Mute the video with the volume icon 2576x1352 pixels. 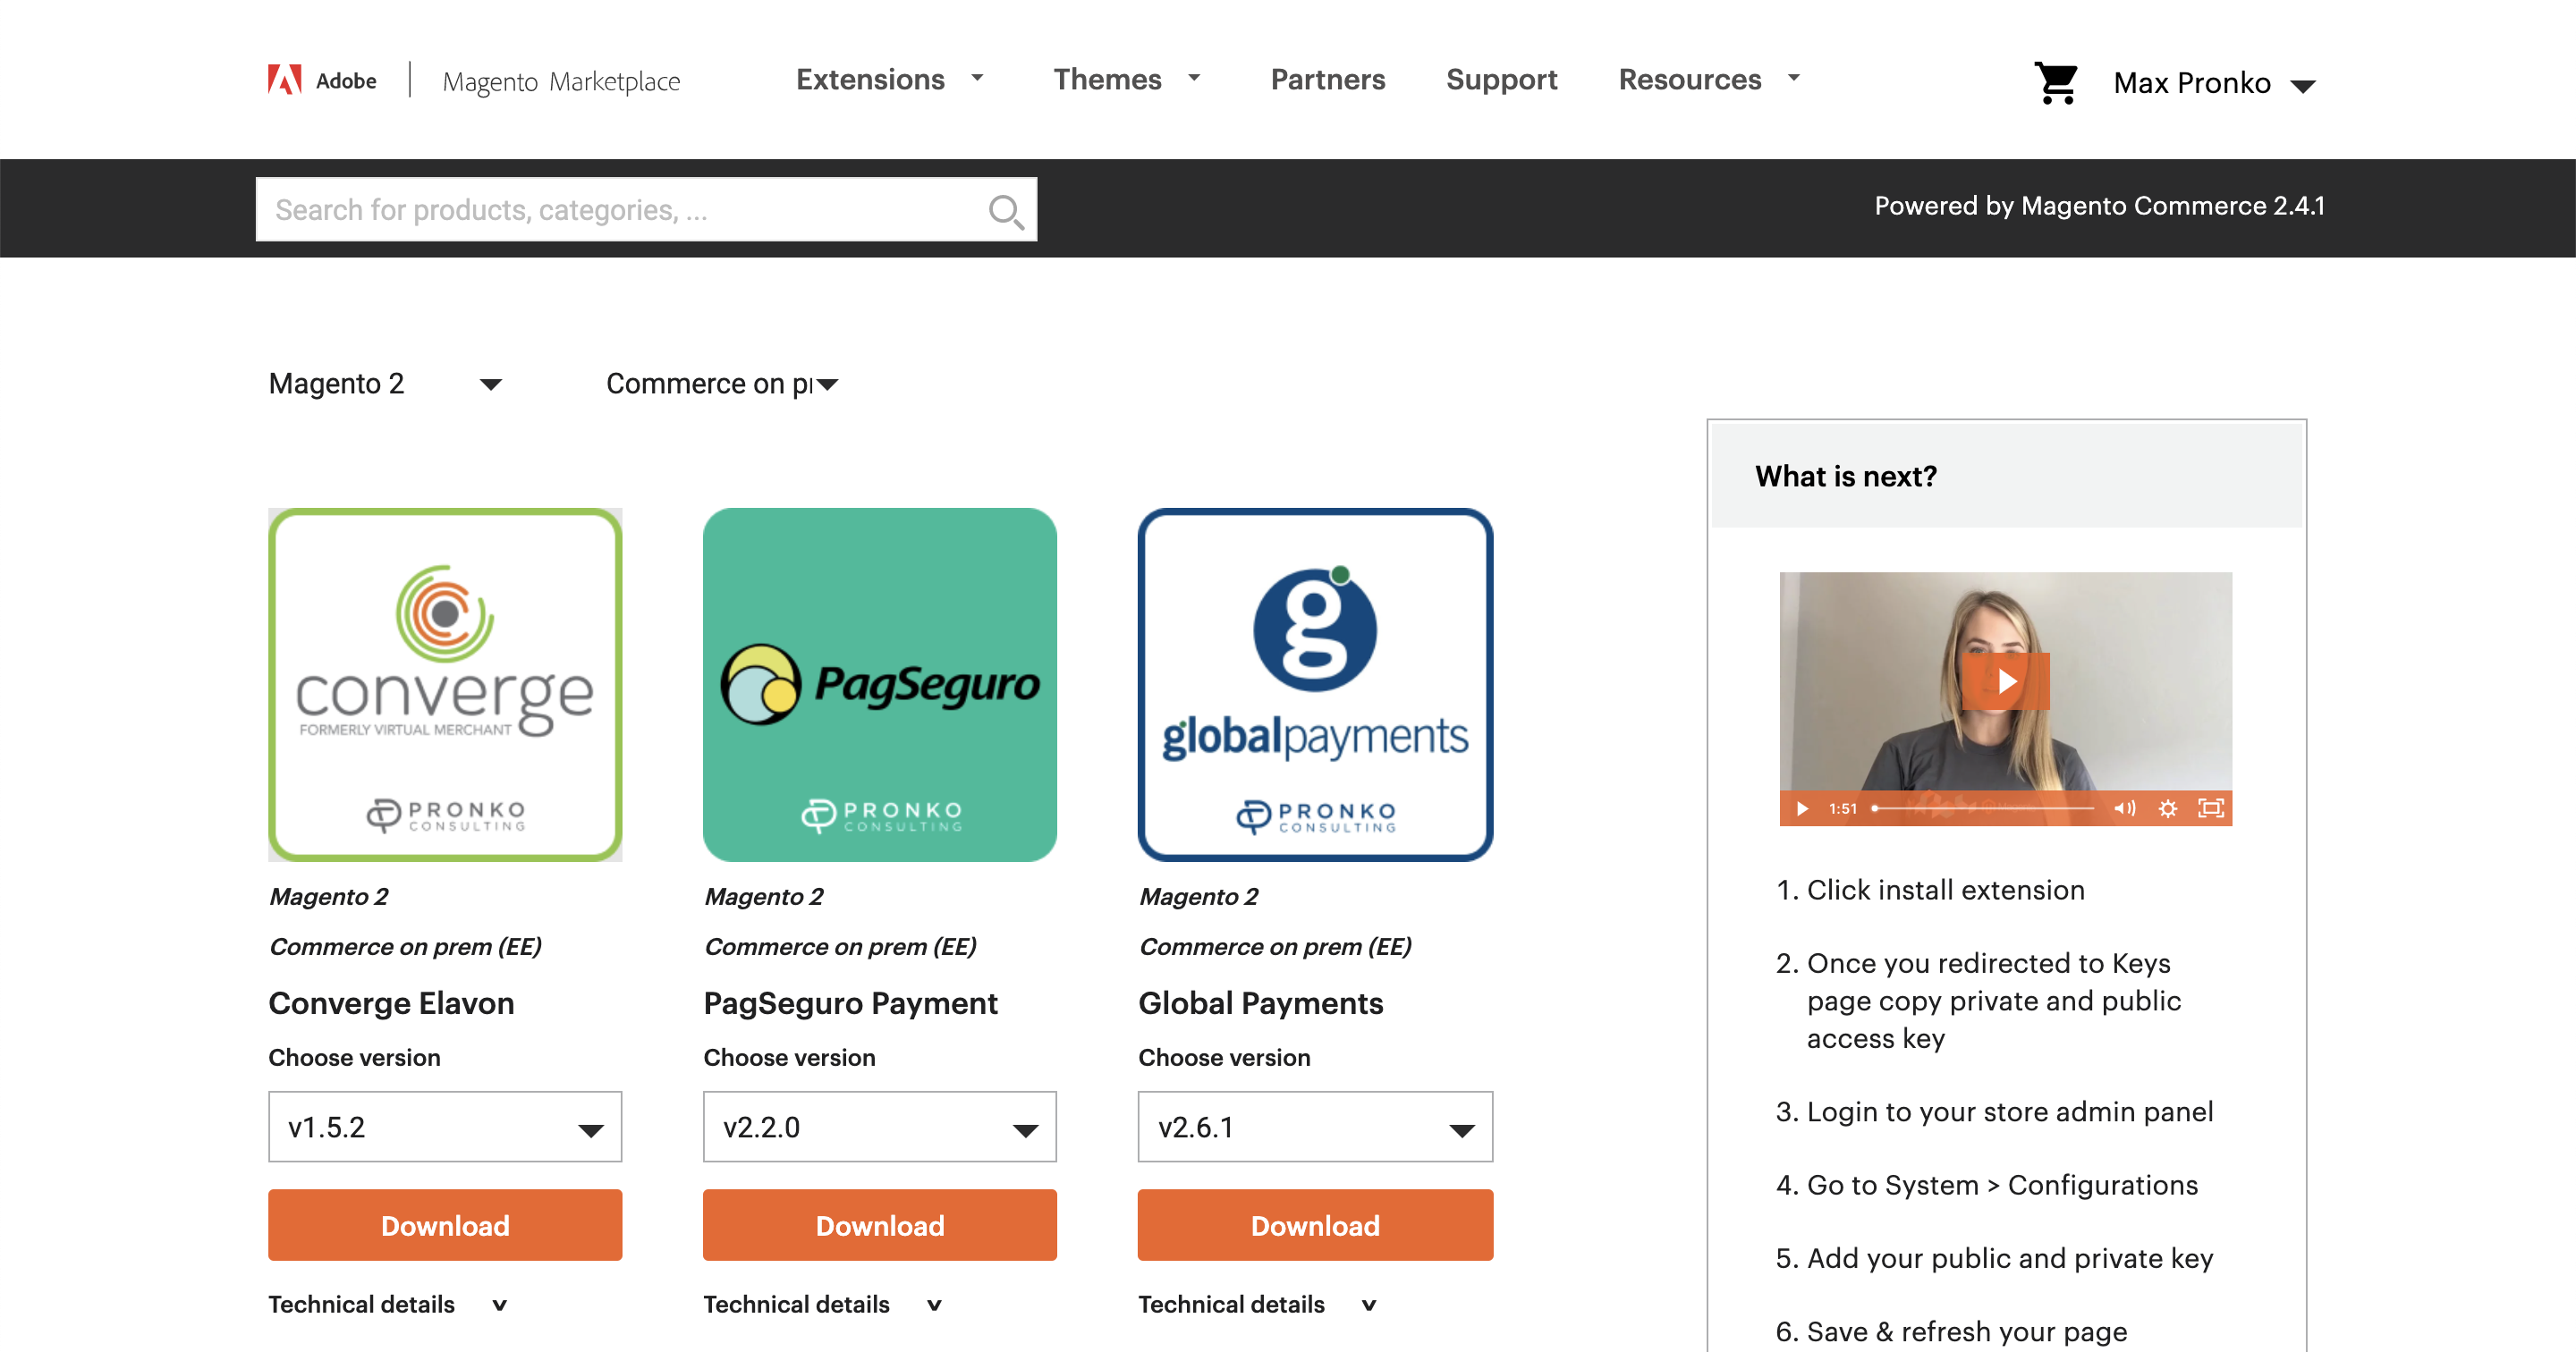pos(2124,808)
